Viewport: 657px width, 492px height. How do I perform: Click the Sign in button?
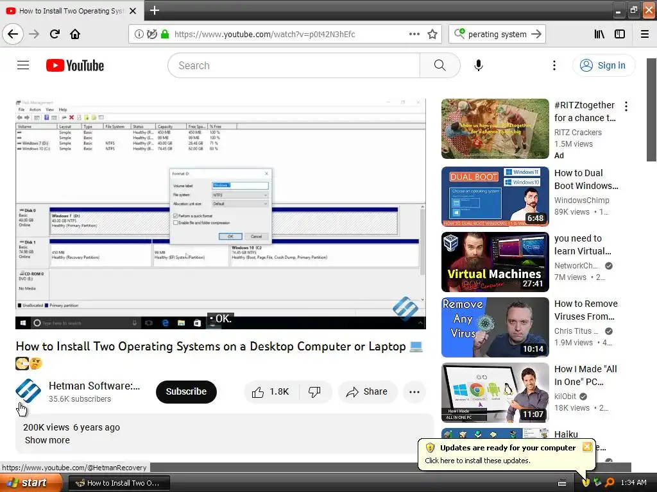(x=603, y=65)
